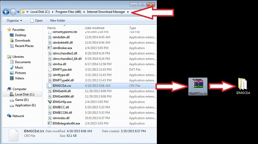The width and height of the screenshot is (258, 144).
Task: Open the Organize dropdown menu
Action: tap(14, 21)
